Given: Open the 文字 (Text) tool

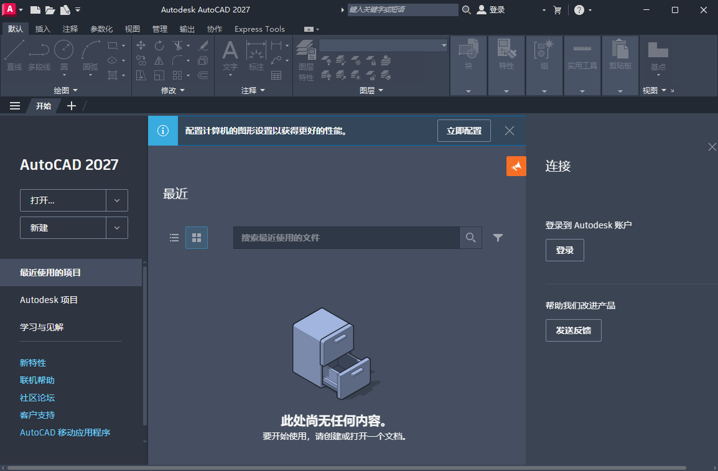Looking at the screenshot, I should (230, 56).
